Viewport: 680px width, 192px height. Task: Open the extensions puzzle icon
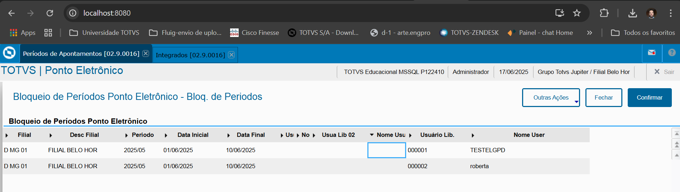point(604,13)
